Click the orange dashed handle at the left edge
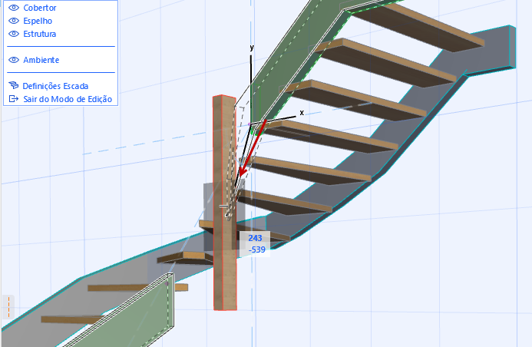The width and height of the screenshot is (532, 347). (x=8, y=307)
